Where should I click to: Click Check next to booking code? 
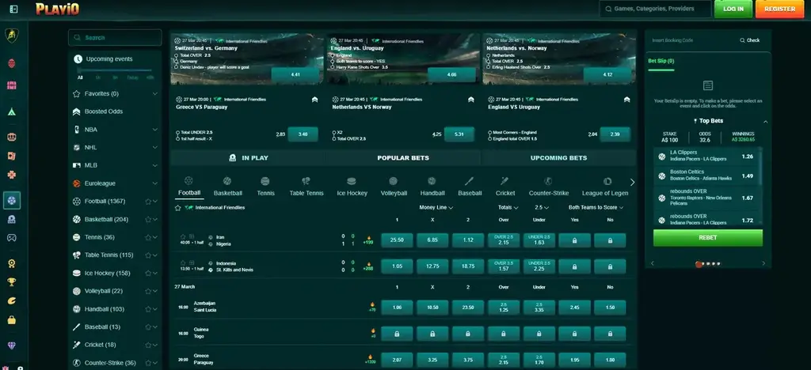(x=750, y=40)
